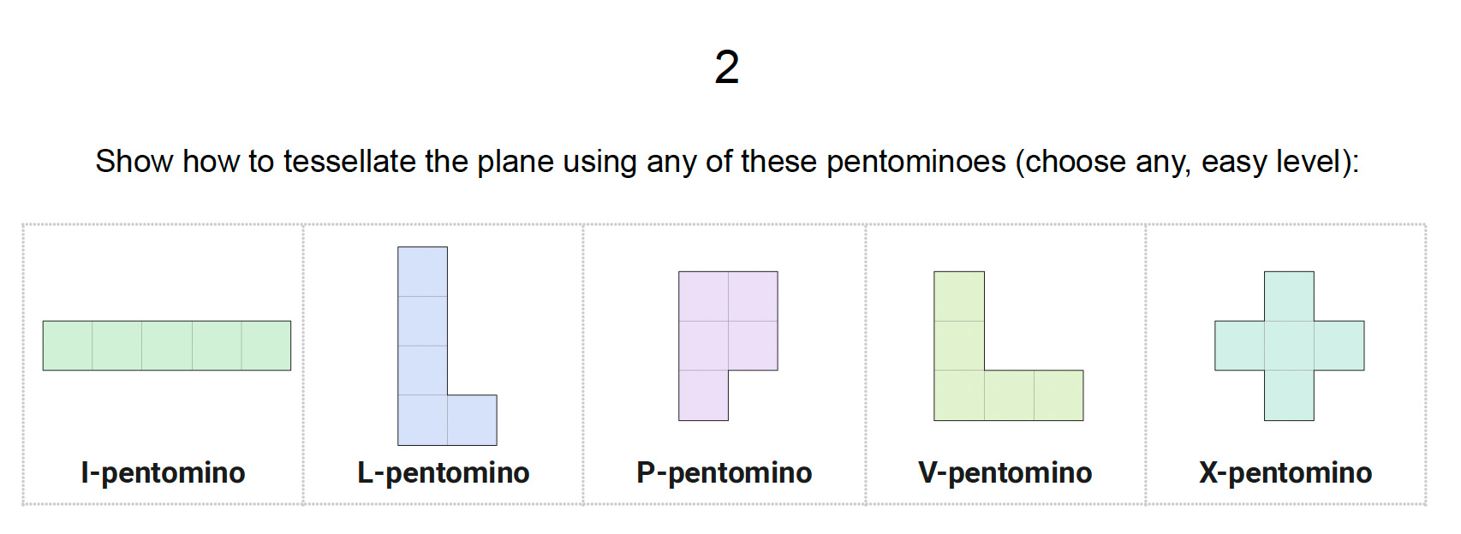Click the X-pentomino label text
This screenshot has width=1461, height=534.
point(1285,472)
